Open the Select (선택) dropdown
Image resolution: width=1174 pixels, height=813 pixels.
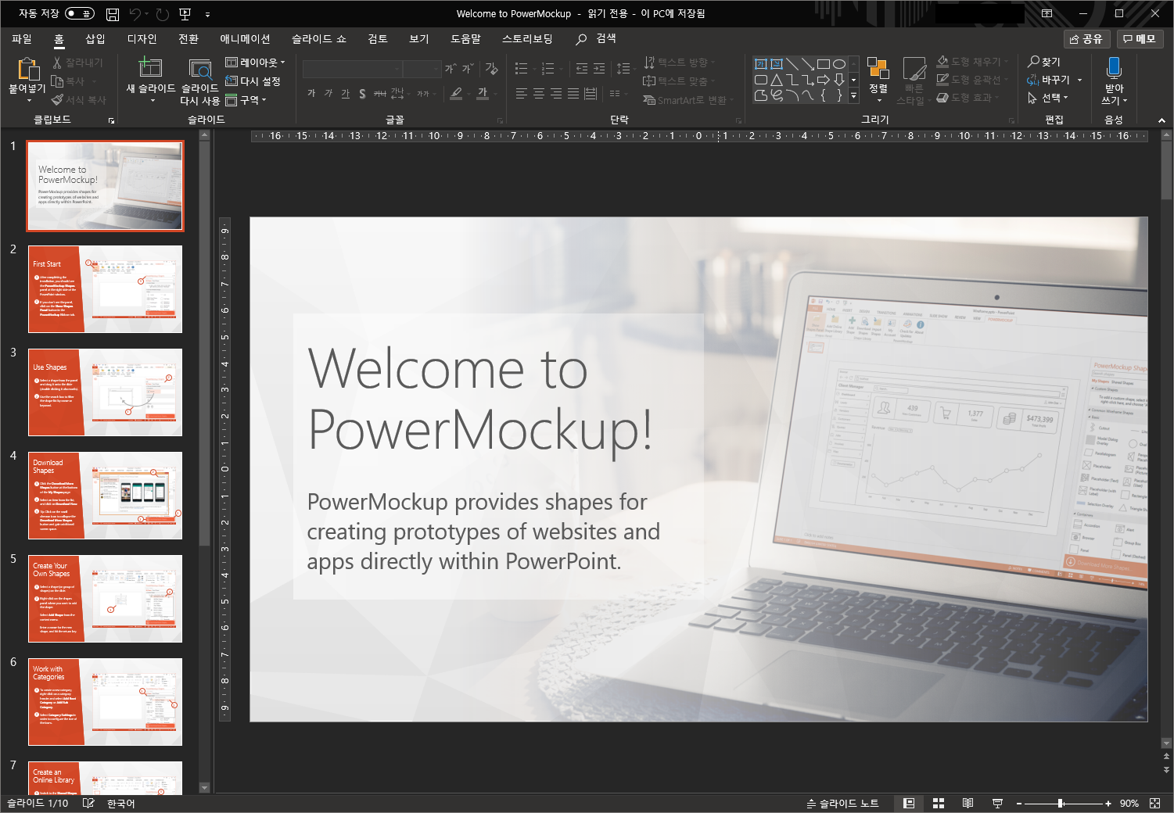1048,98
